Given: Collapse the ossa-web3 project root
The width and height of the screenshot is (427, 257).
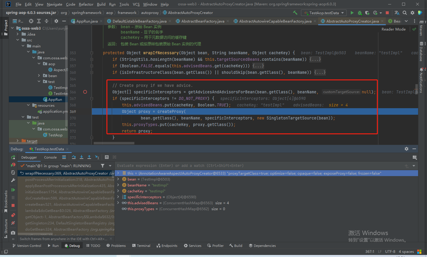Looking at the screenshot, I should click(12, 28).
